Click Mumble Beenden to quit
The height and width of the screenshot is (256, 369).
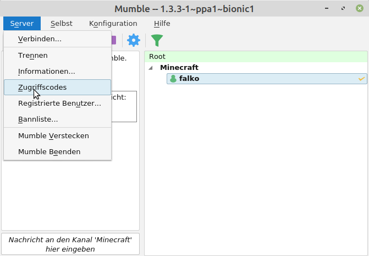pyautogui.click(x=49, y=151)
